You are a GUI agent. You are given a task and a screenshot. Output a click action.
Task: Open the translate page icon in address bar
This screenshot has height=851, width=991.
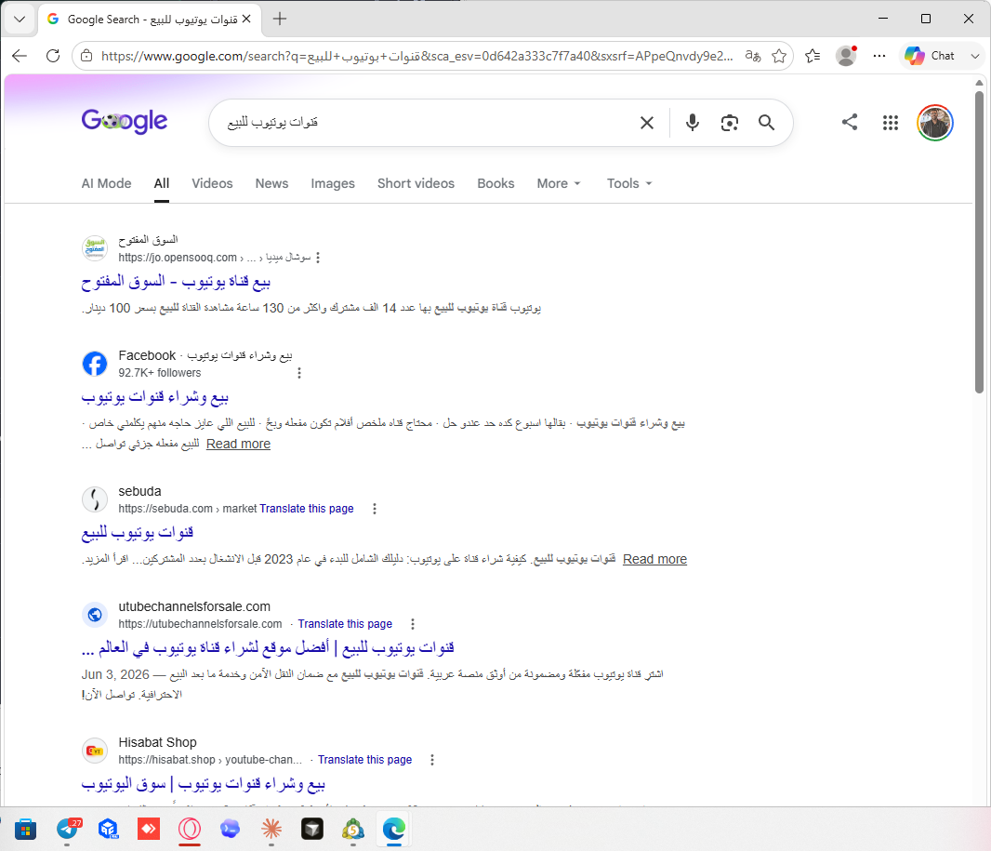click(x=753, y=56)
